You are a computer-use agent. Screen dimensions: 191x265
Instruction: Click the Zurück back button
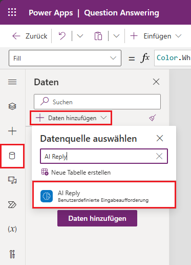(x=30, y=36)
